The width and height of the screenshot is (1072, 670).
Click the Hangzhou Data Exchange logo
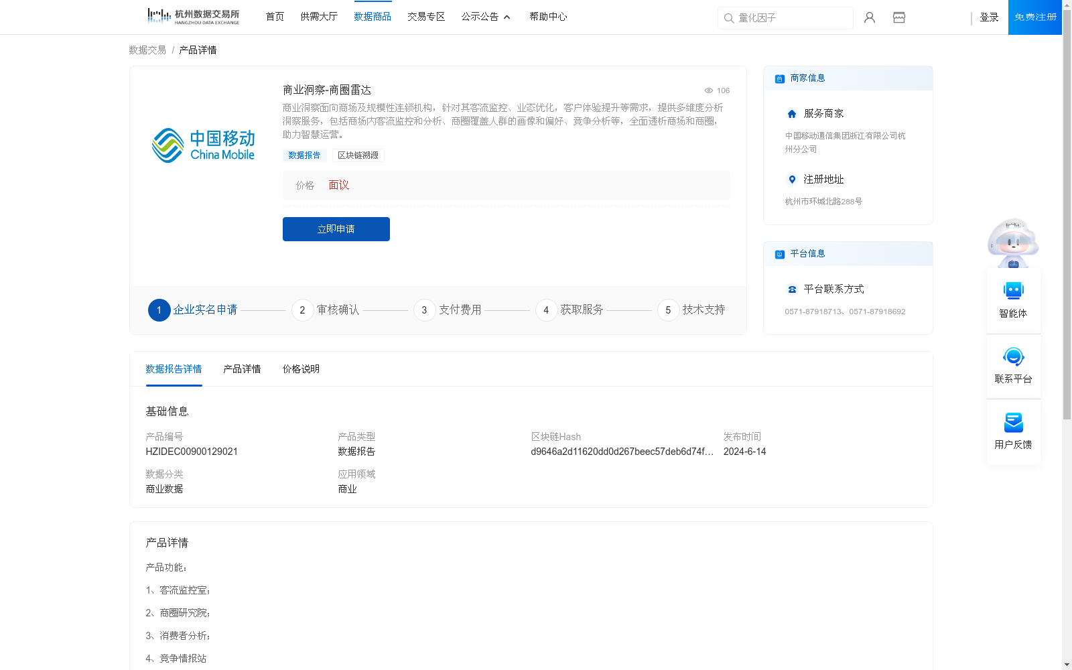click(193, 17)
